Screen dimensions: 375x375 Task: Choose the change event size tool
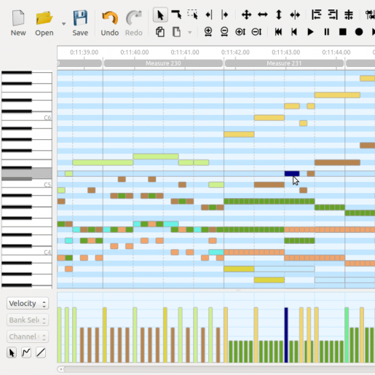coord(295,15)
